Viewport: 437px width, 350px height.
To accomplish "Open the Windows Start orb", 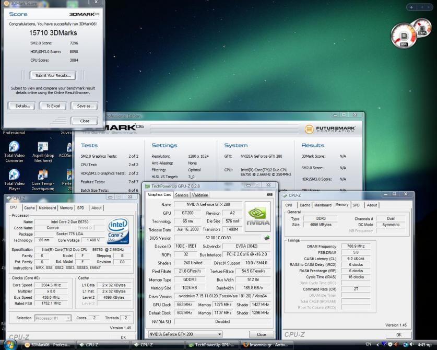I will 10,344.
